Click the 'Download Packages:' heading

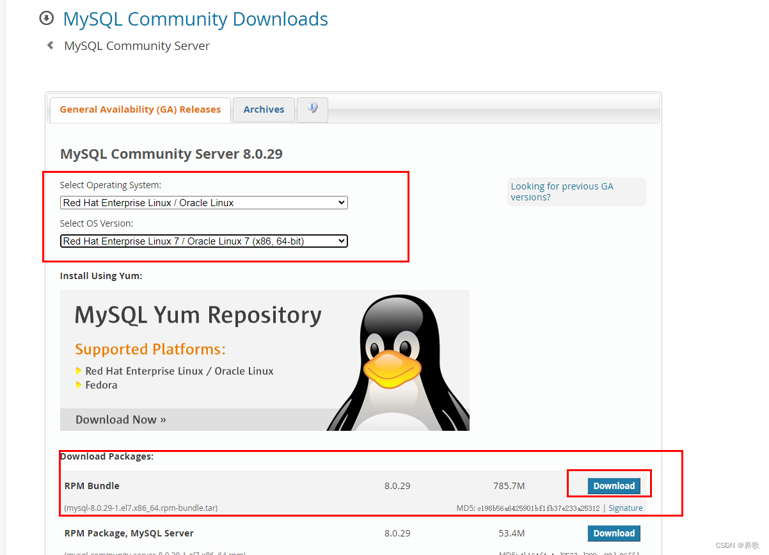point(107,456)
